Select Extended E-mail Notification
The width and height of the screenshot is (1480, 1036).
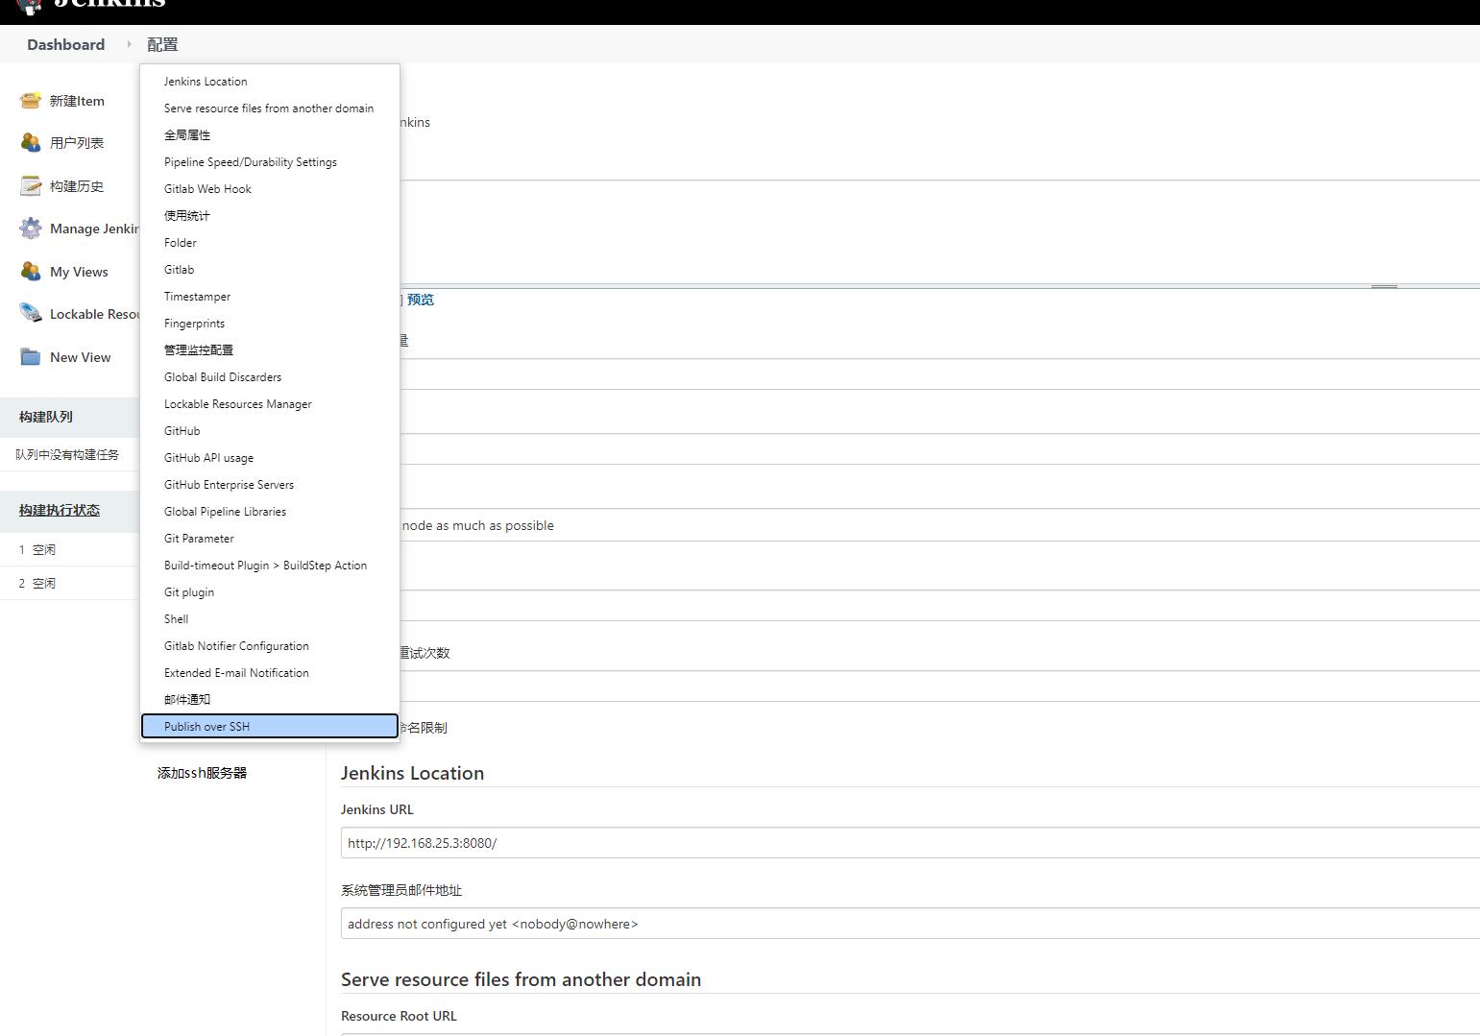click(270, 673)
